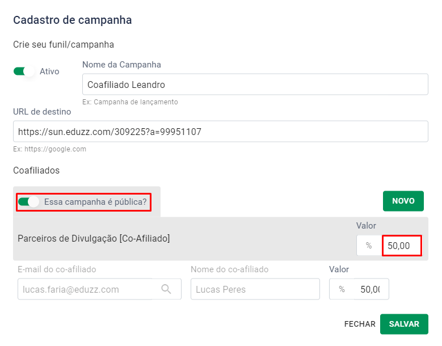
Task: Click the percent symbol in Parceiros de Divulgação row
Action: tap(369, 246)
